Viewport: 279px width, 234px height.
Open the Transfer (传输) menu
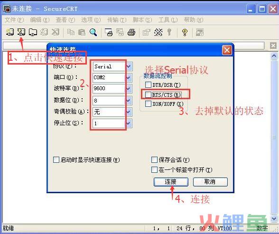(117, 20)
